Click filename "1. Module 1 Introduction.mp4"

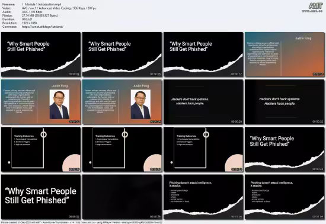point(41,4)
